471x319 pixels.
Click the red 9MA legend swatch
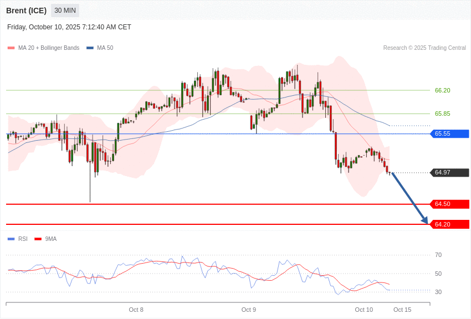tap(38, 239)
